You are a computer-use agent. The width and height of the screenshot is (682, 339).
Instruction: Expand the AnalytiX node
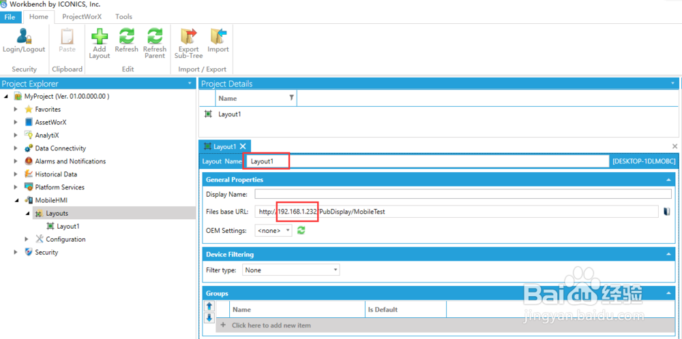point(16,135)
